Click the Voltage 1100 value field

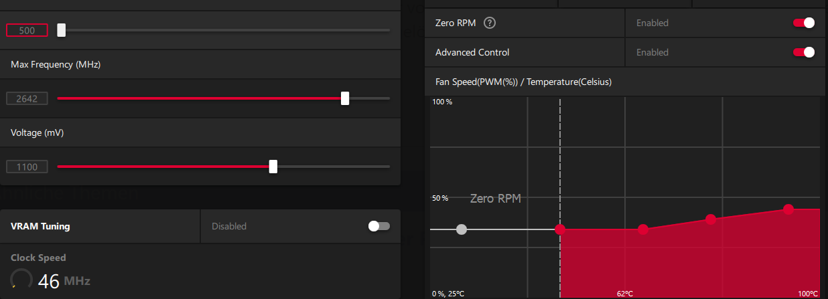click(27, 167)
